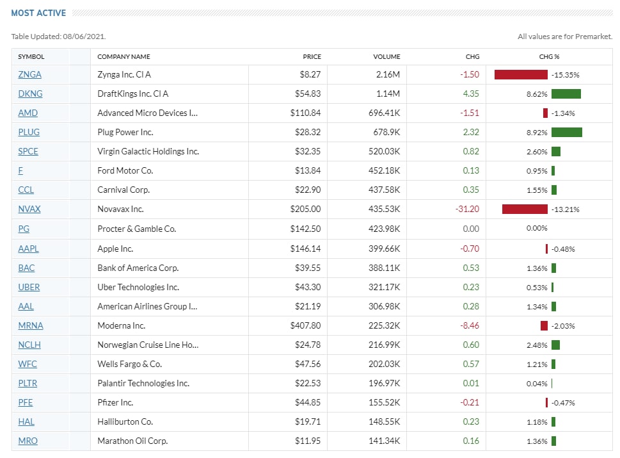Click the Advanced Micro Devices company name
Screen dimensions: 620x458
coord(148,113)
